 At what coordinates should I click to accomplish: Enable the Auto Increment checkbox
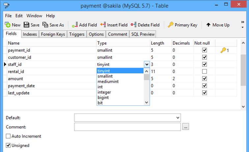click(8, 136)
